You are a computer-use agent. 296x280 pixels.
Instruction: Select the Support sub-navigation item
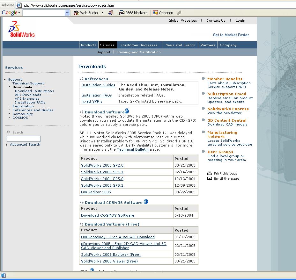pos(104,52)
